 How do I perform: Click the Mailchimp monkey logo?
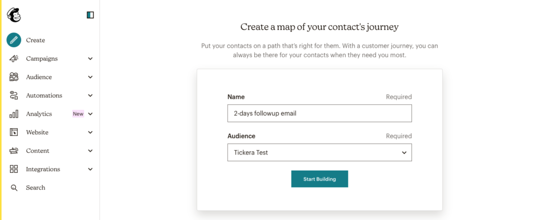14,15
